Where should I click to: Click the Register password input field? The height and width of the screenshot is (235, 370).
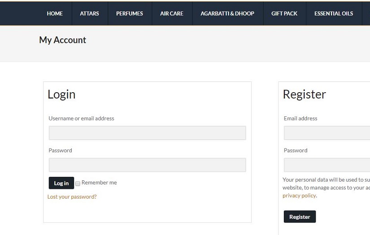tap(327, 165)
